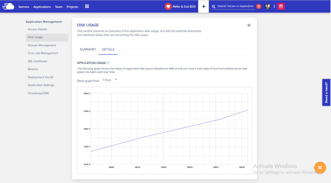Image resolution: width=331 pixels, height=183 pixels.
Task: Open the Servers menu
Action: click(24, 7)
